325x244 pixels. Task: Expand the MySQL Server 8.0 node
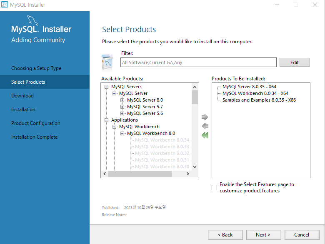(x=122, y=100)
